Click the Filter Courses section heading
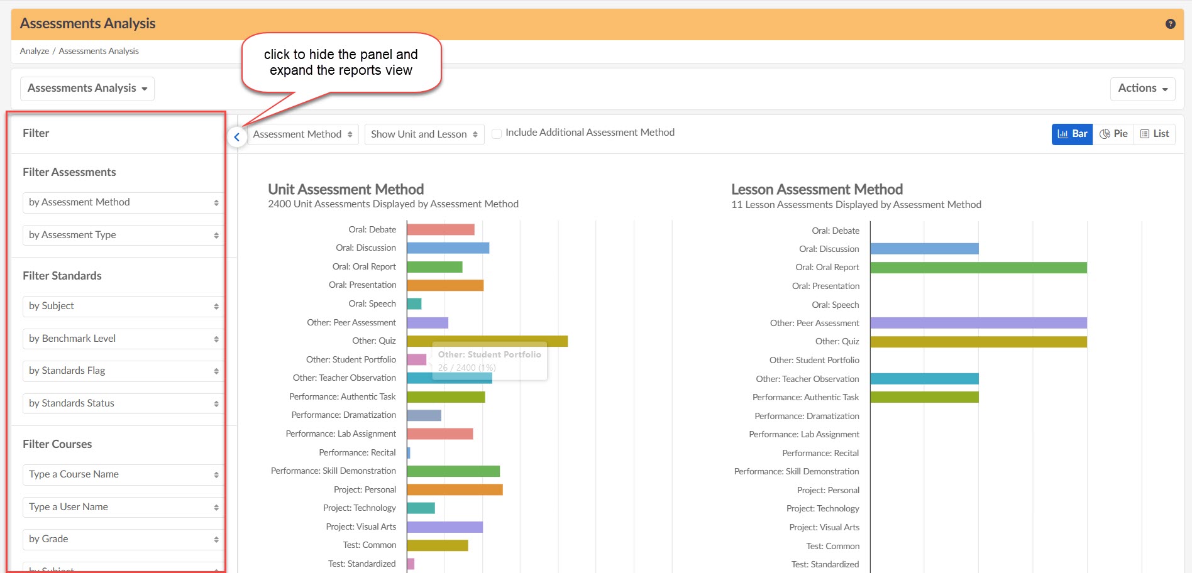Viewport: 1192px width, 573px height. 57,444
